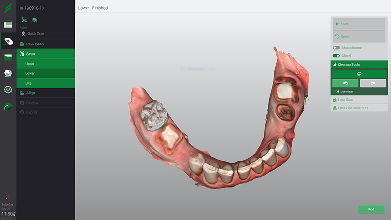Enable the Monochrome toggle
Viewport: 391px width, 220px height.
(x=336, y=48)
